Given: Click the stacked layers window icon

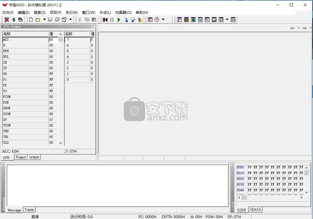Looking at the screenshot, I should 214,20.
